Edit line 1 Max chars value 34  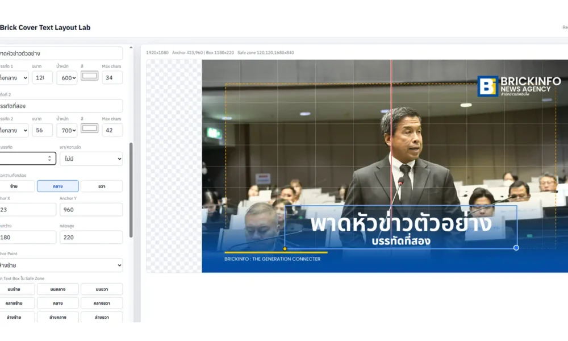pyautogui.click(x=112, y=77)
